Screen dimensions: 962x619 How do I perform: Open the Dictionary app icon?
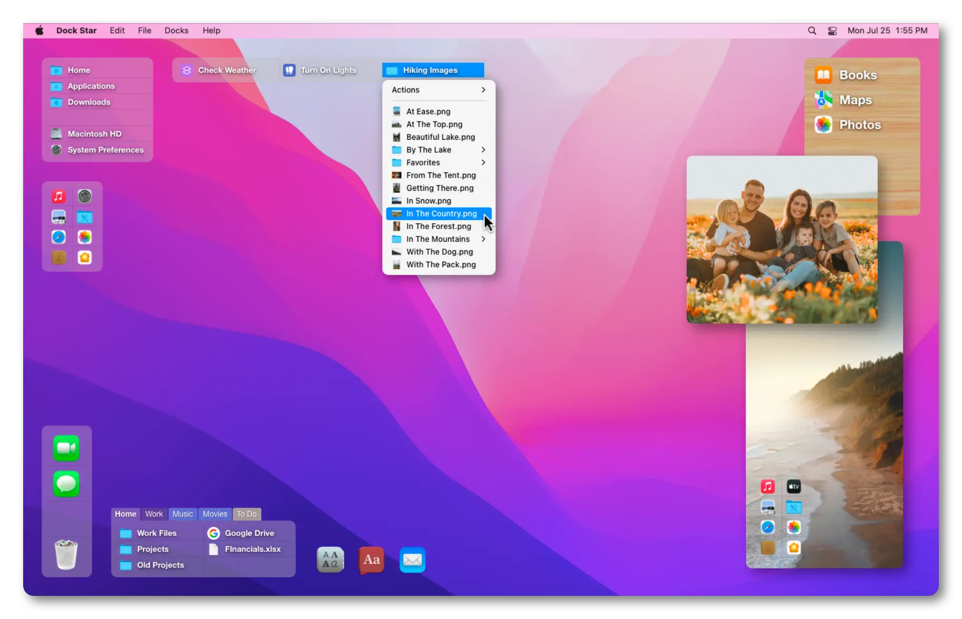point(371,560)
